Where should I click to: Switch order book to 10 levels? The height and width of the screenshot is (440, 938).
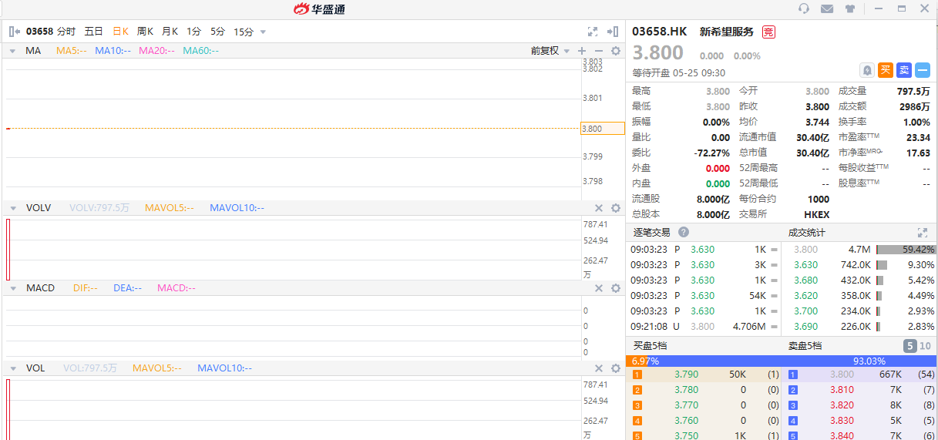pyautogui.click(x=925, y=346)
